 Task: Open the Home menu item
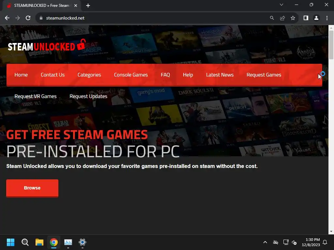tap(21, 75)
